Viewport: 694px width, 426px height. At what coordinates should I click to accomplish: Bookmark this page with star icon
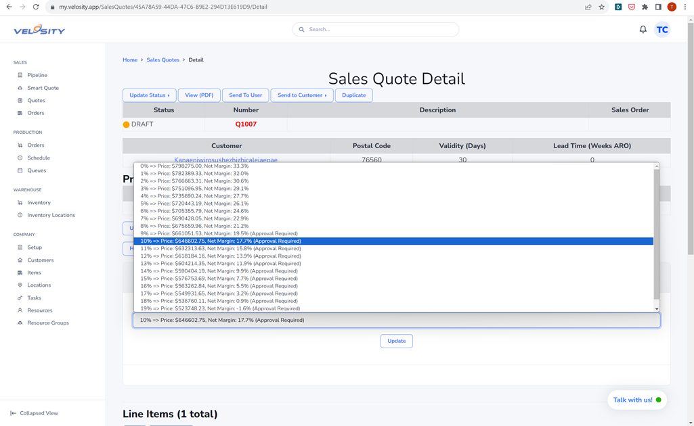[x=601, y=7]
